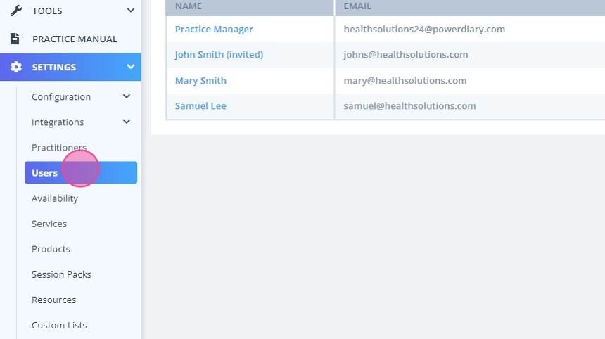Image resolution: width=605 pixels, height=339 pixels.
Task: Open the Tools menu
Action: [x=47, y=11]
